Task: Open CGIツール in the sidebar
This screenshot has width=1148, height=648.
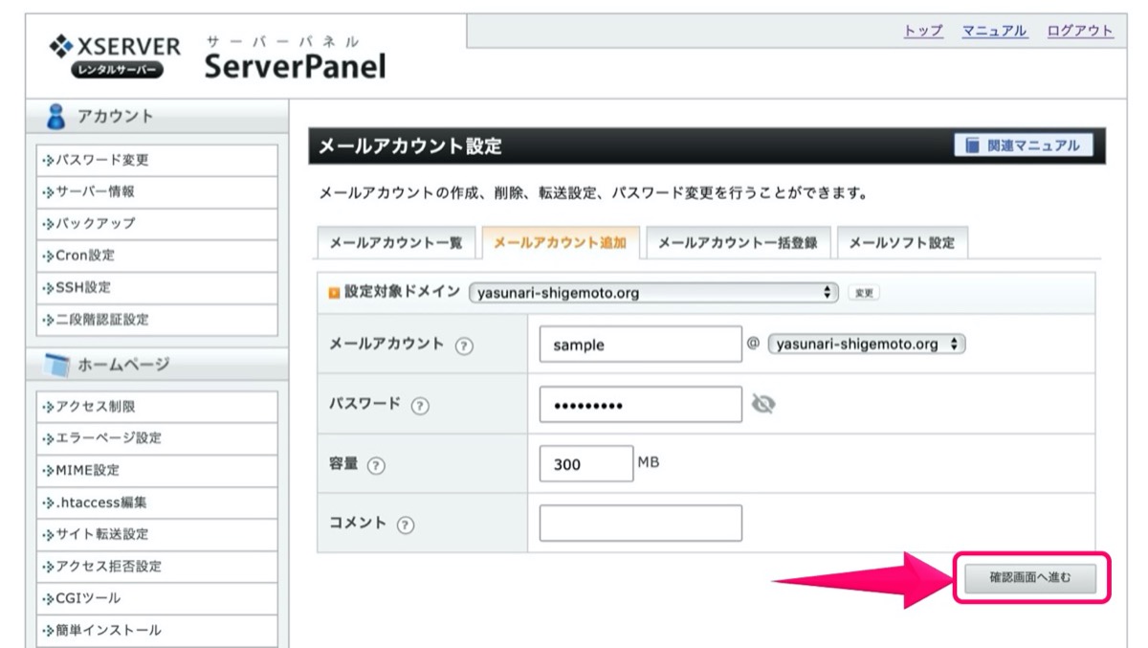Action: click(x=157, y=598)
